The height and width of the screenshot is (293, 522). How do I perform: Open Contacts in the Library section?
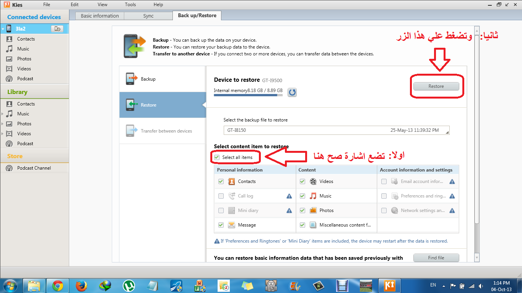(26, 104)
